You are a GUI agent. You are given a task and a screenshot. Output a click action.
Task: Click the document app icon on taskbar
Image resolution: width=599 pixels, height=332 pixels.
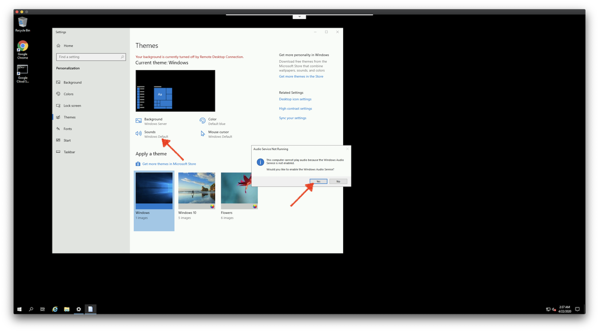coord(91,309)
